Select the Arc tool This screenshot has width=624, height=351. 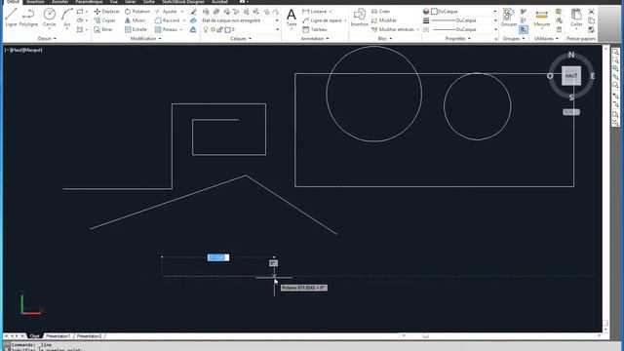(67, 18)
